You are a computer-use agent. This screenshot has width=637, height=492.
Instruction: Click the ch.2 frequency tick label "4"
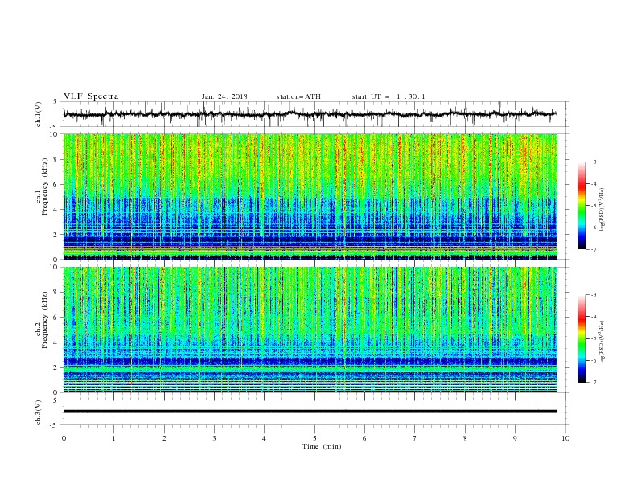[56, 342]
